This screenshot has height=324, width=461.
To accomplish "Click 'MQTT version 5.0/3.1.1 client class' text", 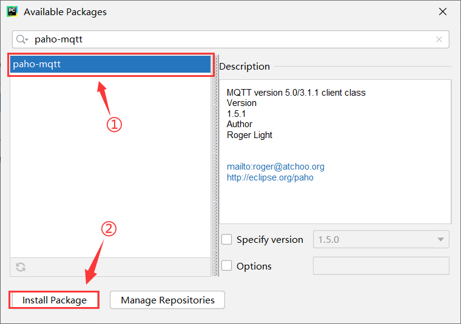I will pyautogui.click(x=296, y=93).
